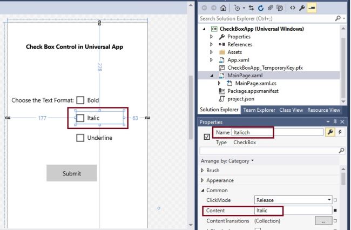Click the Show All Files icon
351x230 pixels.
point(280,8)
